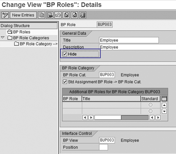176x154 pixels.
Task: Click the table horizontal scrollbar thumb
Action: (108, 118)
